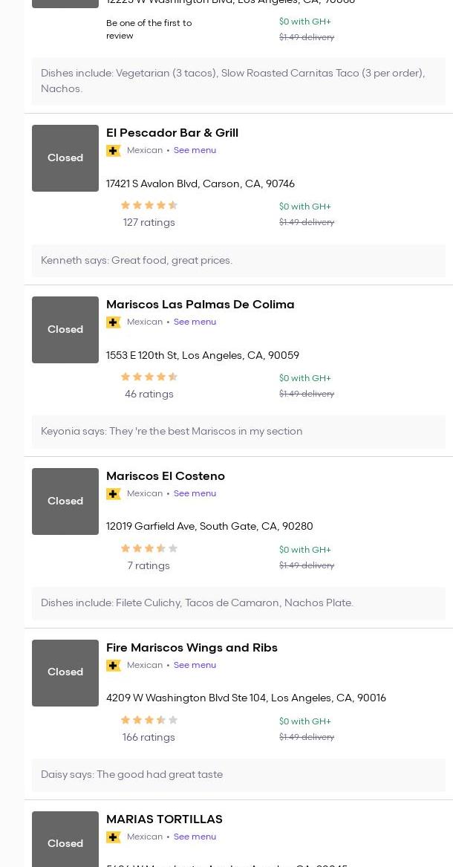Click star rating of El Pescador

pos(149,206)
